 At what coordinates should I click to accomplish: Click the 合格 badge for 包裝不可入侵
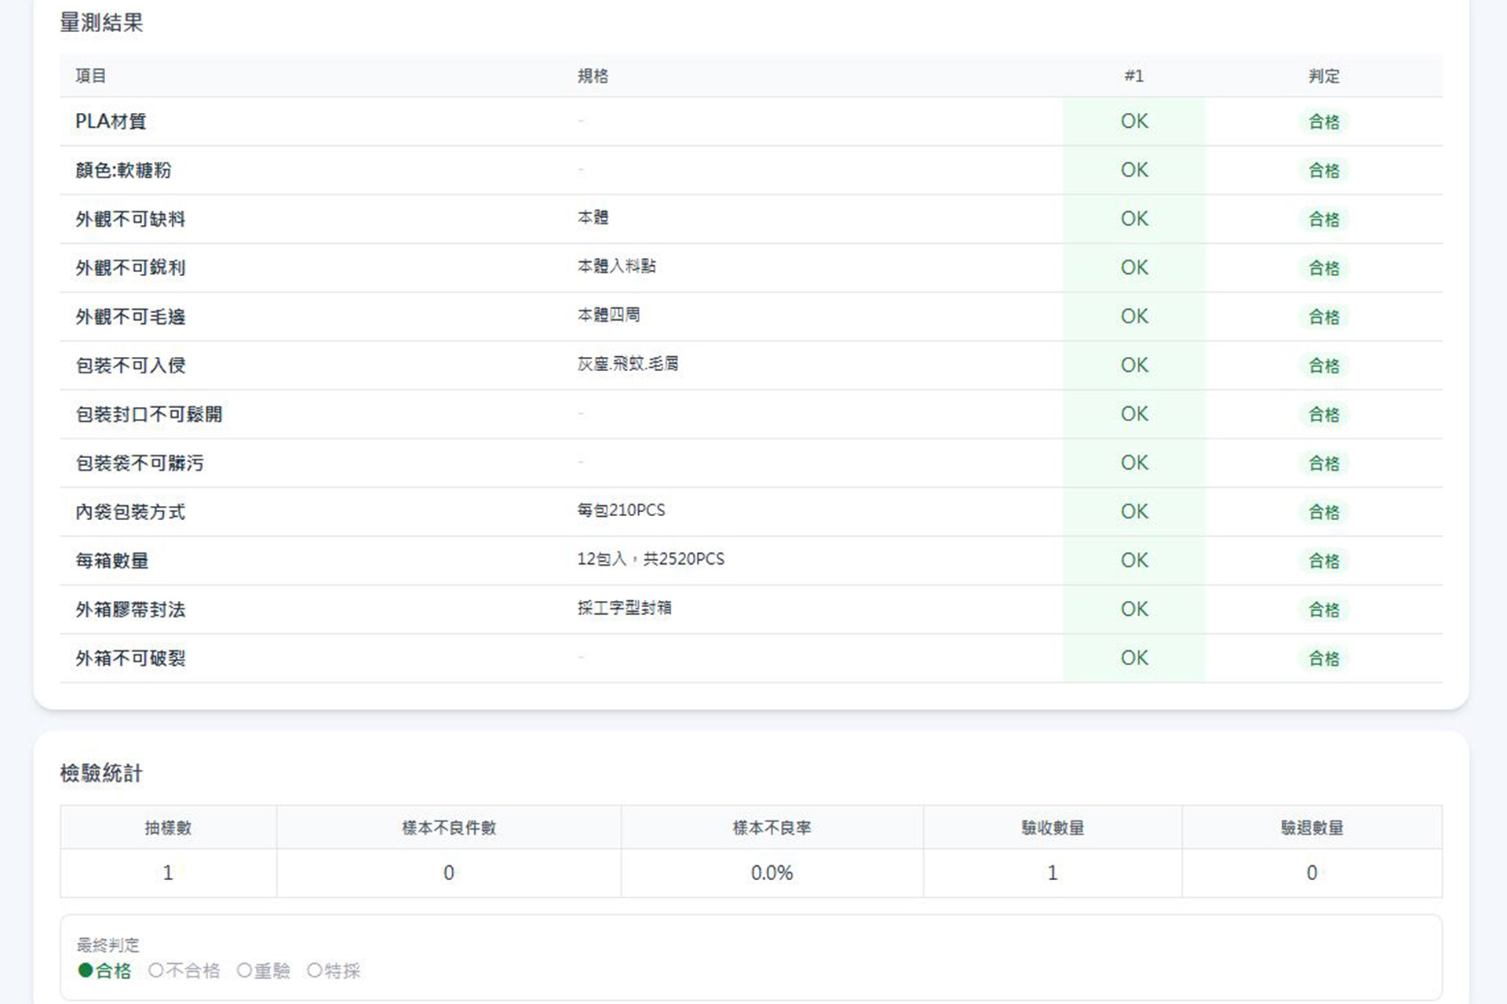[1324, 366]
